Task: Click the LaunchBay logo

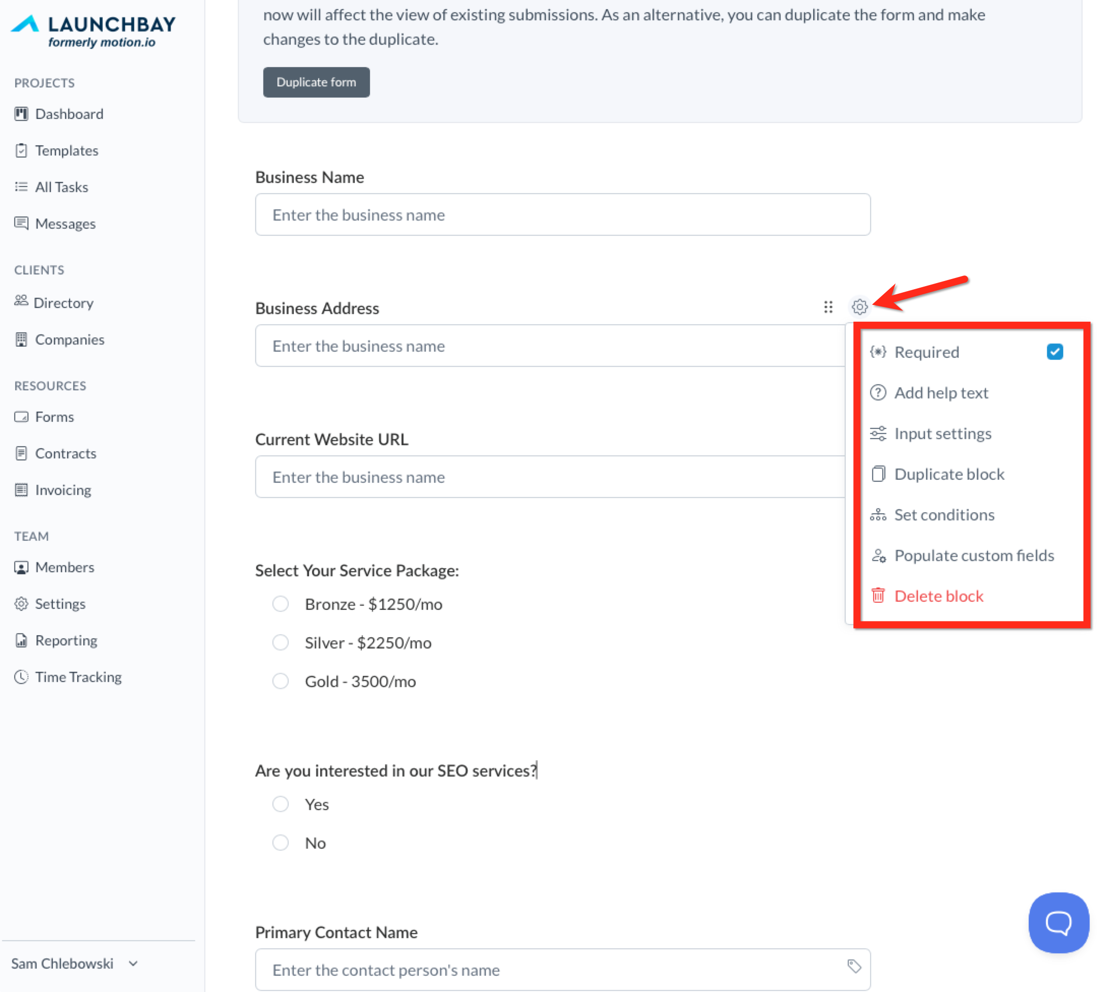Action: tap(94, 30)
